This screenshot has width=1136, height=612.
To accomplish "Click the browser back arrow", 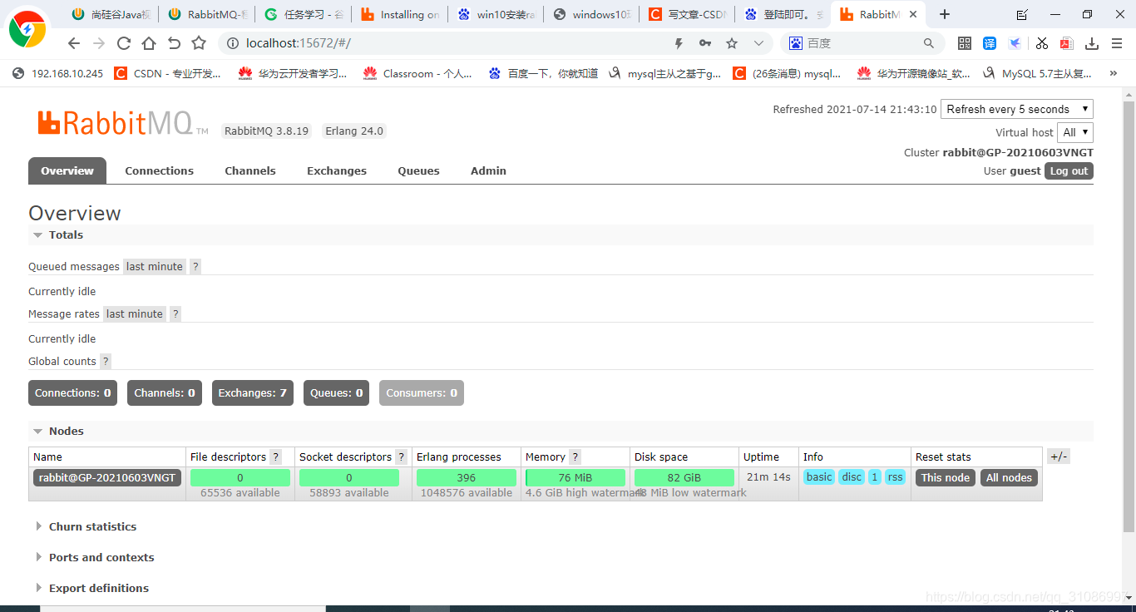I will [x=74, y=43].
